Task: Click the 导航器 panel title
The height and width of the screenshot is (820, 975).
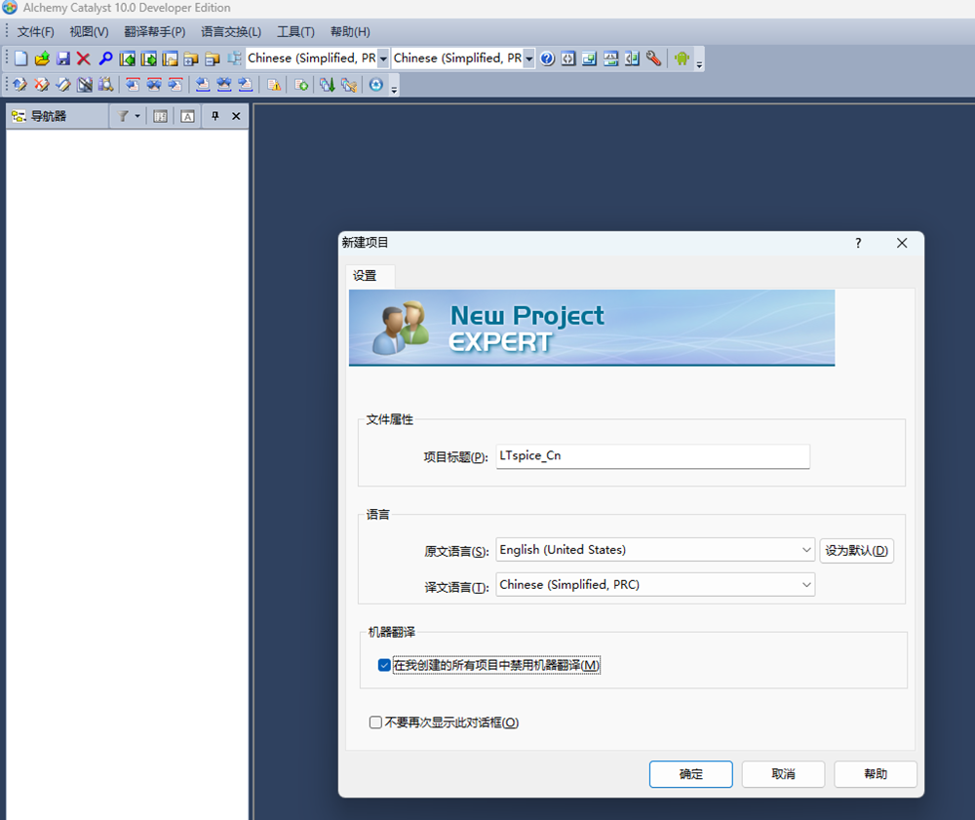Action: coord(49,116)
